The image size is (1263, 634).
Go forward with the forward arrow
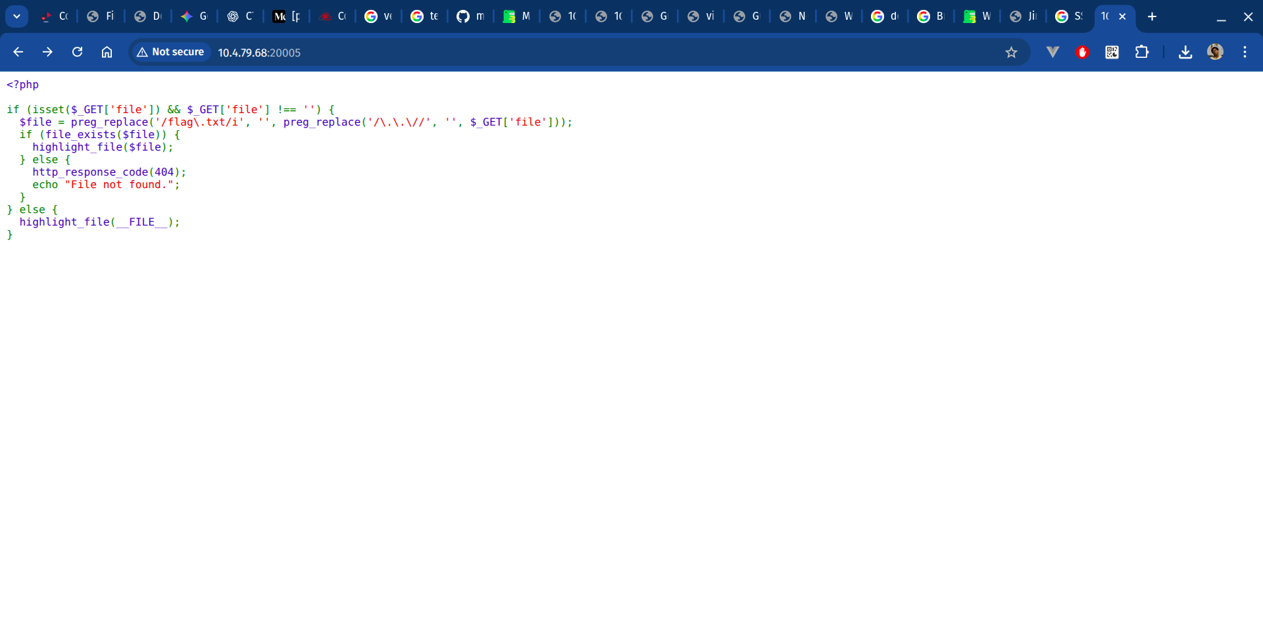pos(47,52)
